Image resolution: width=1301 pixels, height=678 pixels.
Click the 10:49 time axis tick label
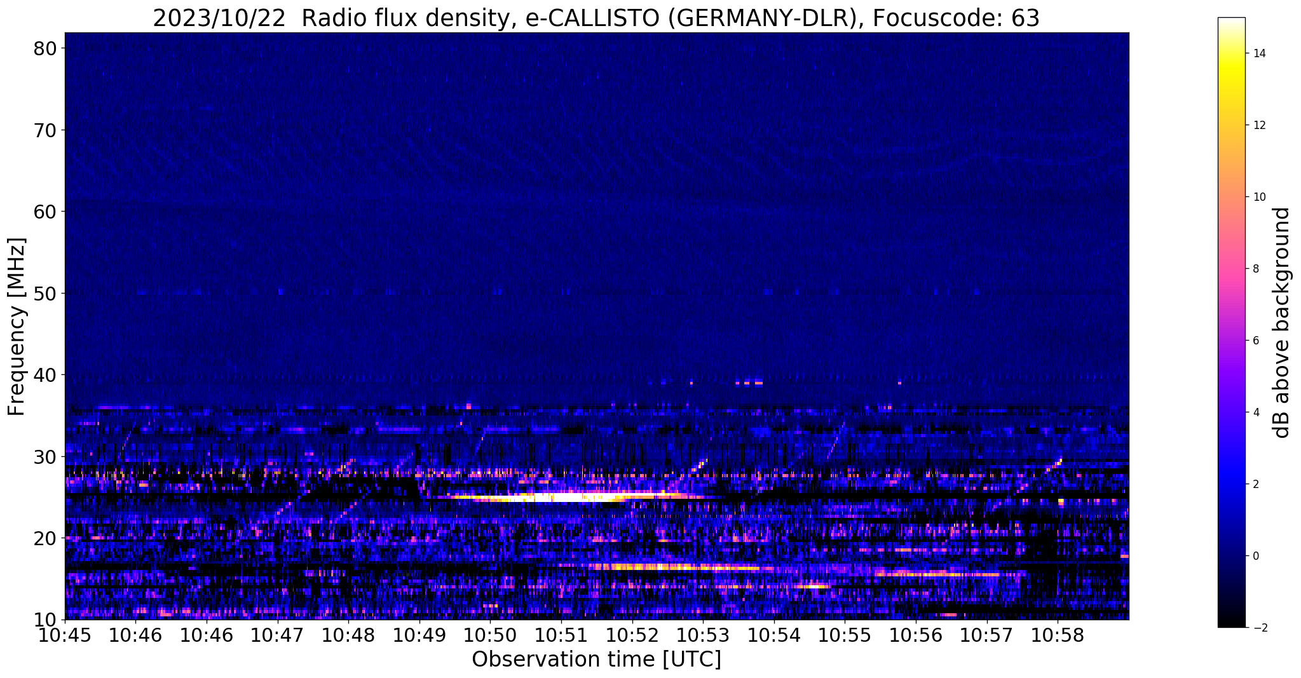pos(419,635)
